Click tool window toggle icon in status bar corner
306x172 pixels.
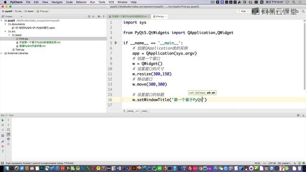[2, 163]
